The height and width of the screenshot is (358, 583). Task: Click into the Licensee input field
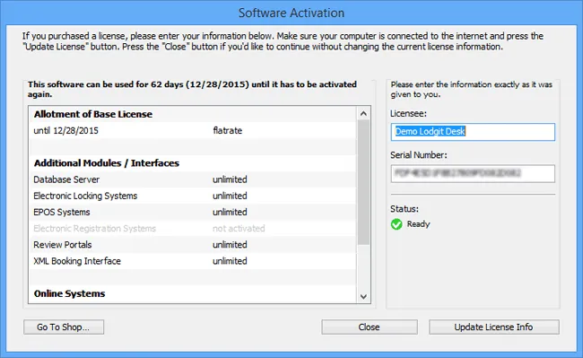tap(473, 132)
